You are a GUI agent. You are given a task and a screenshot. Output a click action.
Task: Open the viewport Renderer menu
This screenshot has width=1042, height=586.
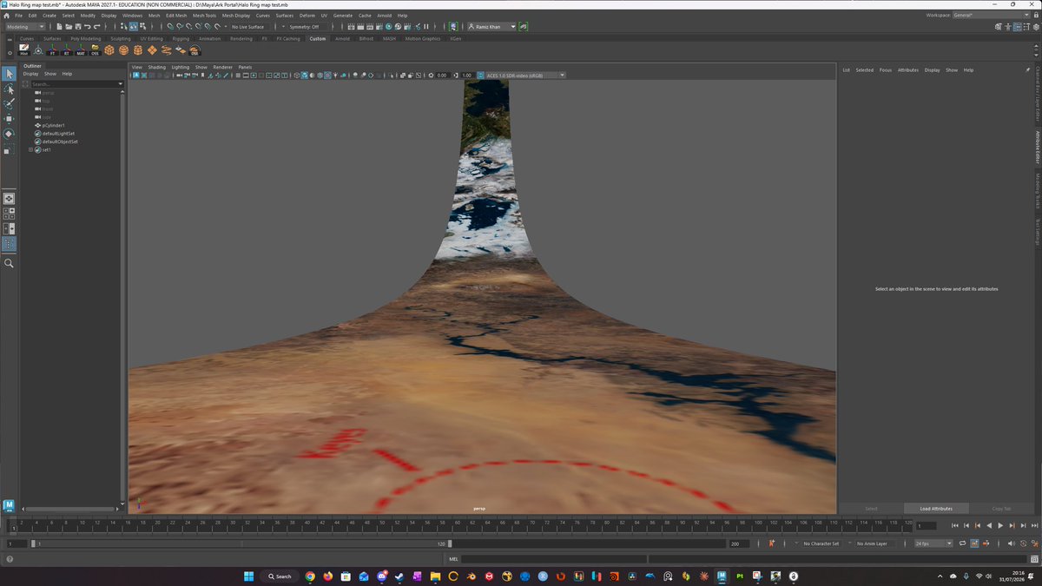click(222, 67)
